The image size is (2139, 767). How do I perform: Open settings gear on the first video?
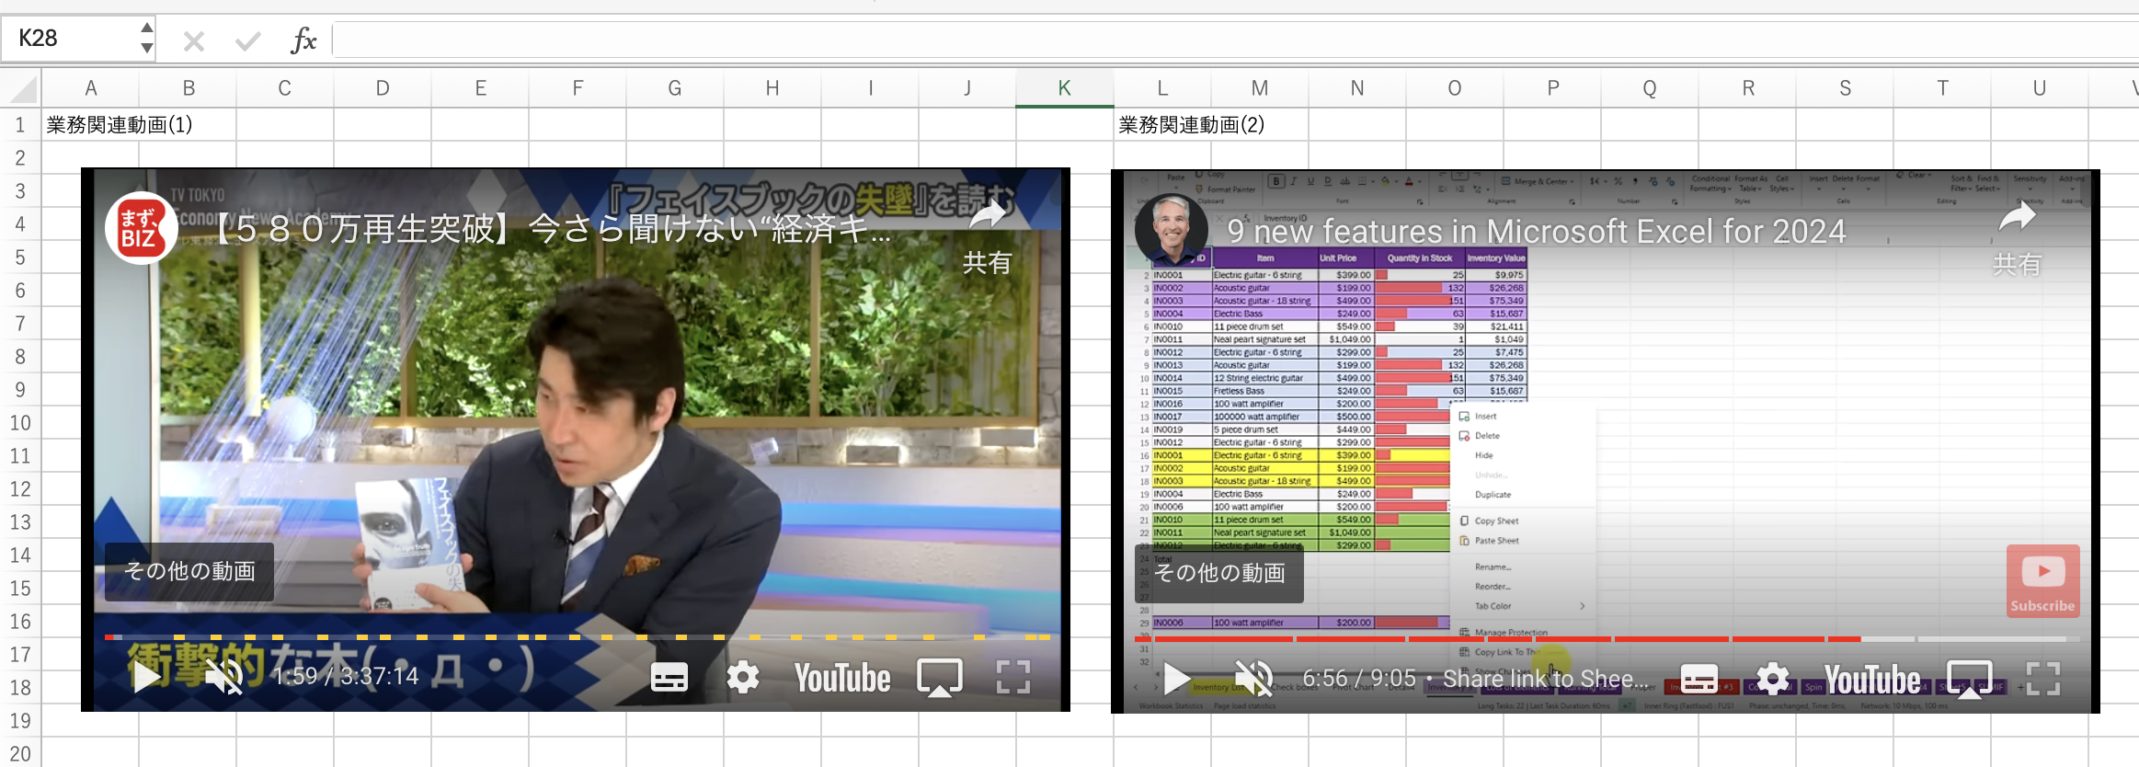pyautogui.click(x=743, y=678)
